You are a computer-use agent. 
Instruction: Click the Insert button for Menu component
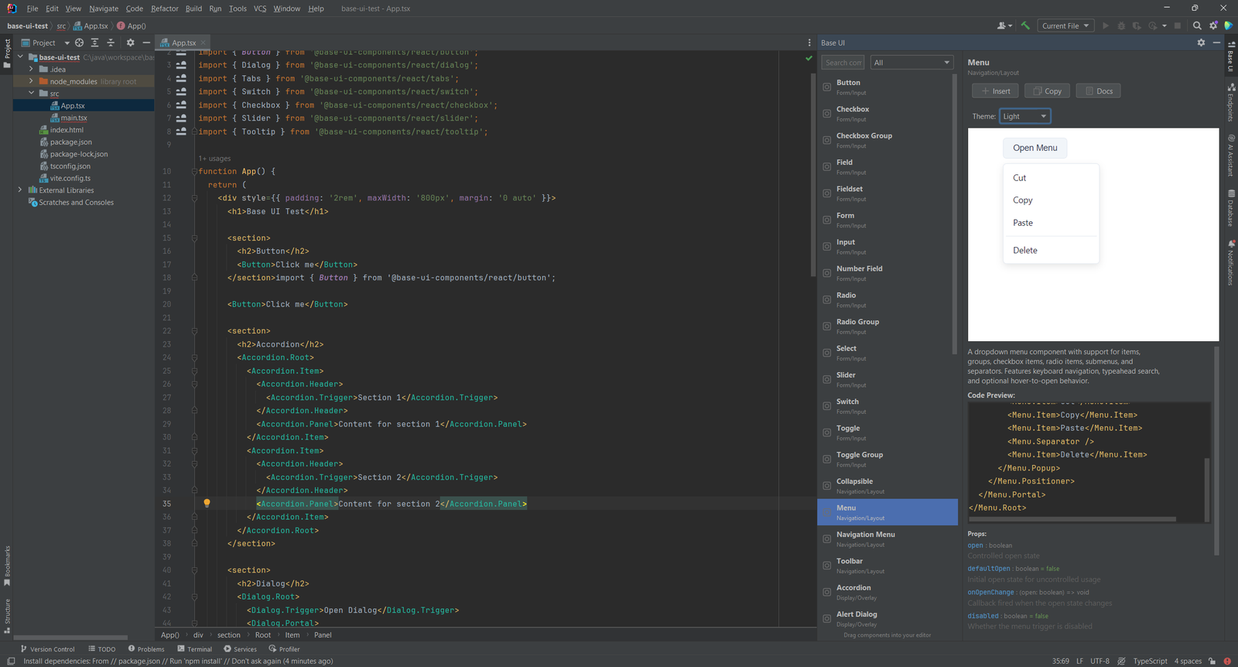996,91
